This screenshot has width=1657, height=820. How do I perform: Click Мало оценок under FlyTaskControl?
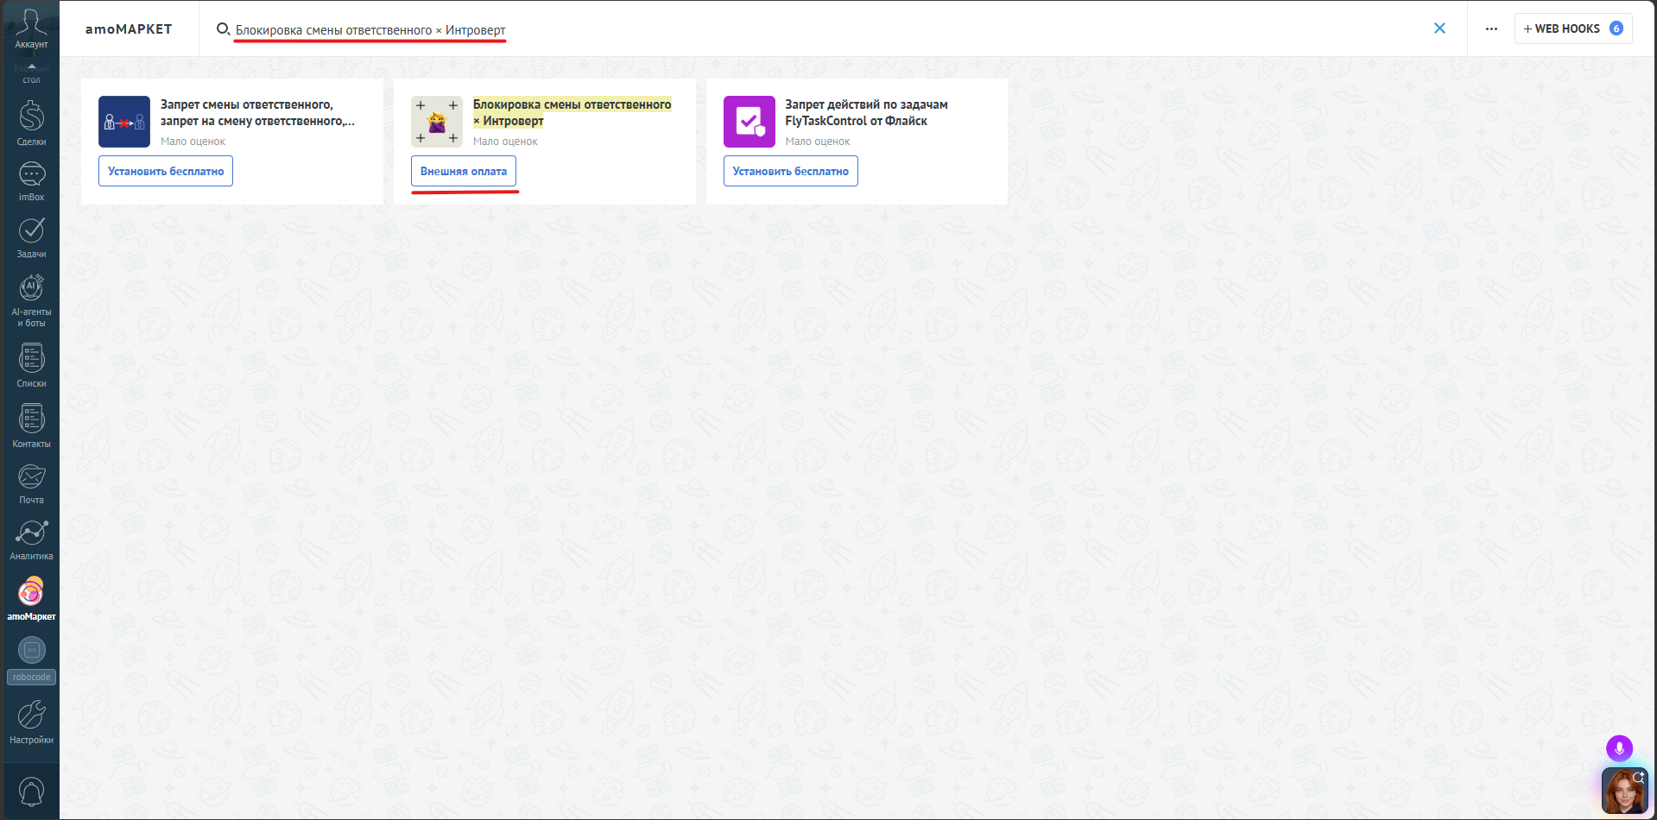click(818, 142)
